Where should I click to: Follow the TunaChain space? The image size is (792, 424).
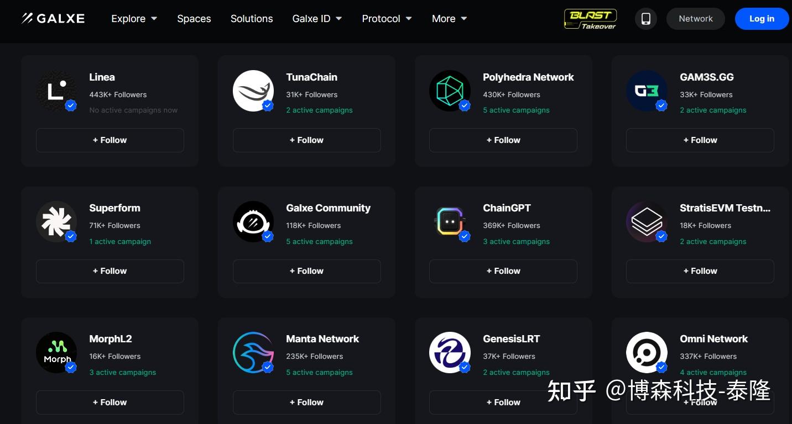pyautogui.click(x=307, y=140)
